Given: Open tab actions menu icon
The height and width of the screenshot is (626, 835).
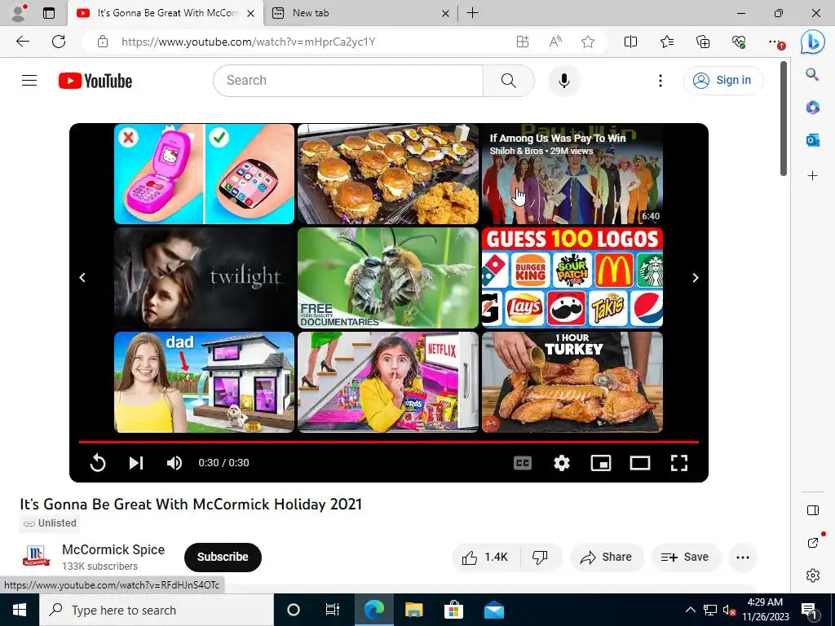Looking at the screenshot, I should [x=48, y=13].
